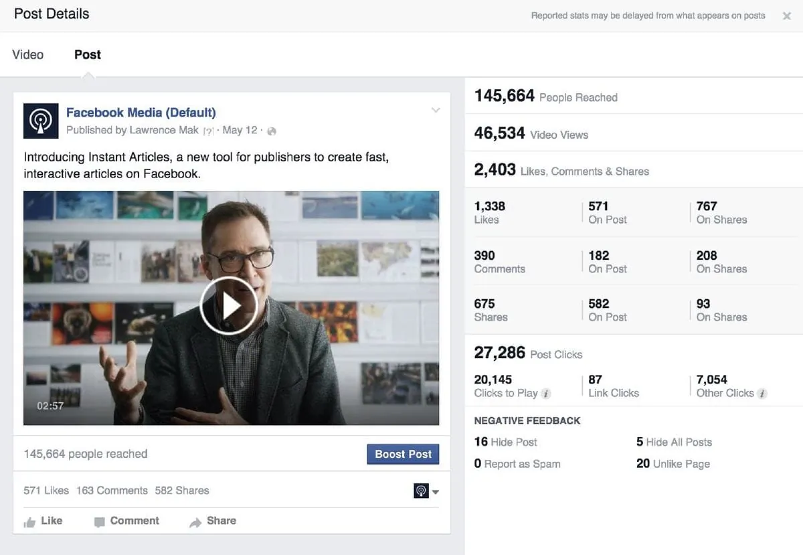Open the post options chevron on the post

[x=436, y=110]
